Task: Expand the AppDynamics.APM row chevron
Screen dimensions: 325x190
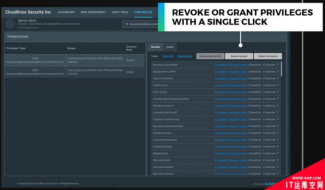Action: click(278, 72)
